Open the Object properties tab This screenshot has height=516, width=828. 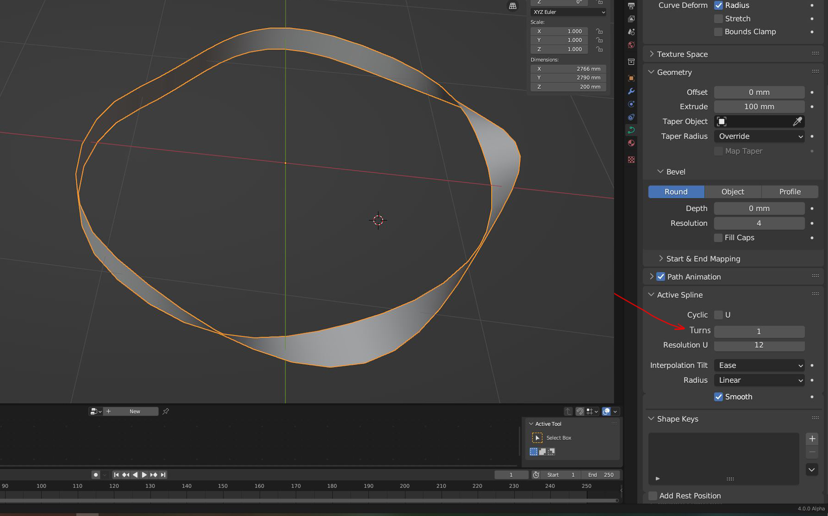(631, 78)
